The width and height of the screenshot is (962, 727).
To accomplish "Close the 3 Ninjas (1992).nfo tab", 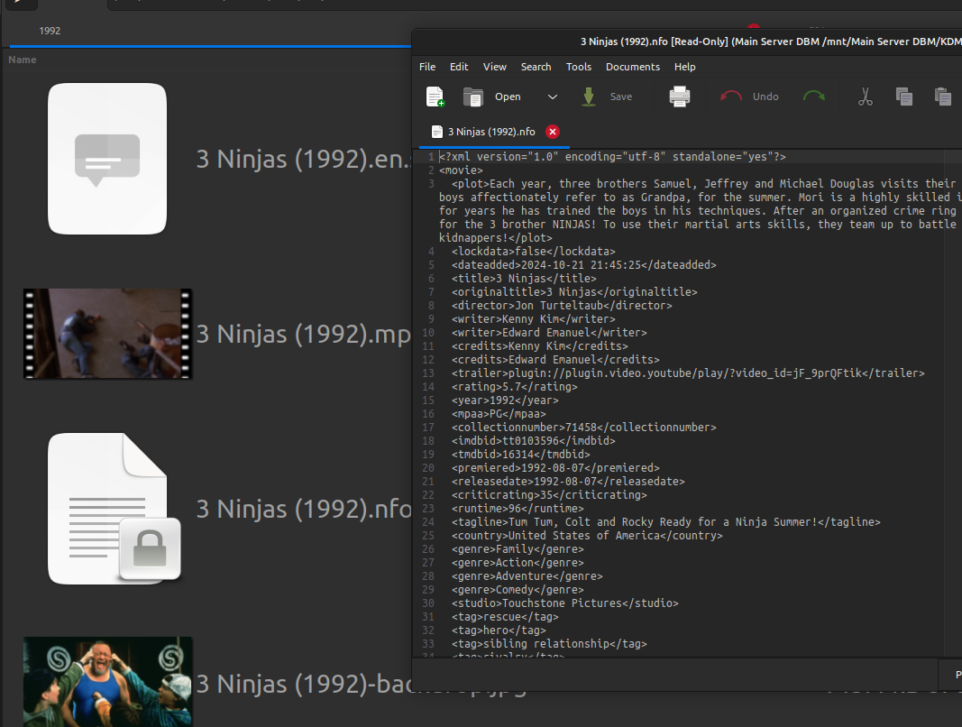I will [553, 132].
